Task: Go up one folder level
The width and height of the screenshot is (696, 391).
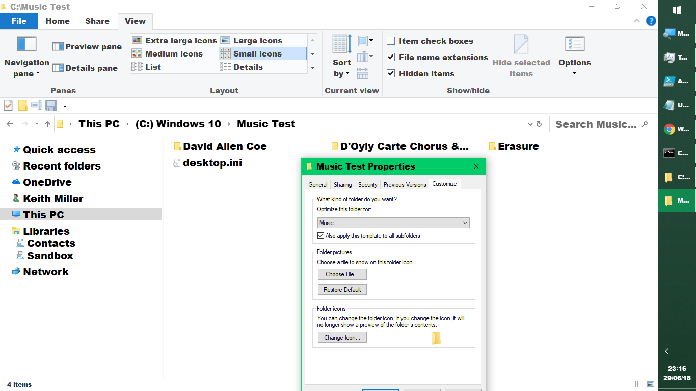Action: point(47,124)
